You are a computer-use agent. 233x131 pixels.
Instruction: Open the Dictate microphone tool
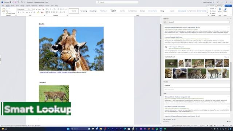(x=220, y=10)
